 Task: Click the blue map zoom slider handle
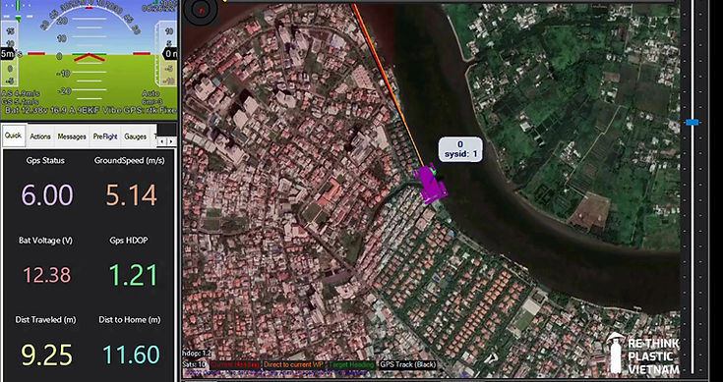pyautogui.click(x=693, y=122)
